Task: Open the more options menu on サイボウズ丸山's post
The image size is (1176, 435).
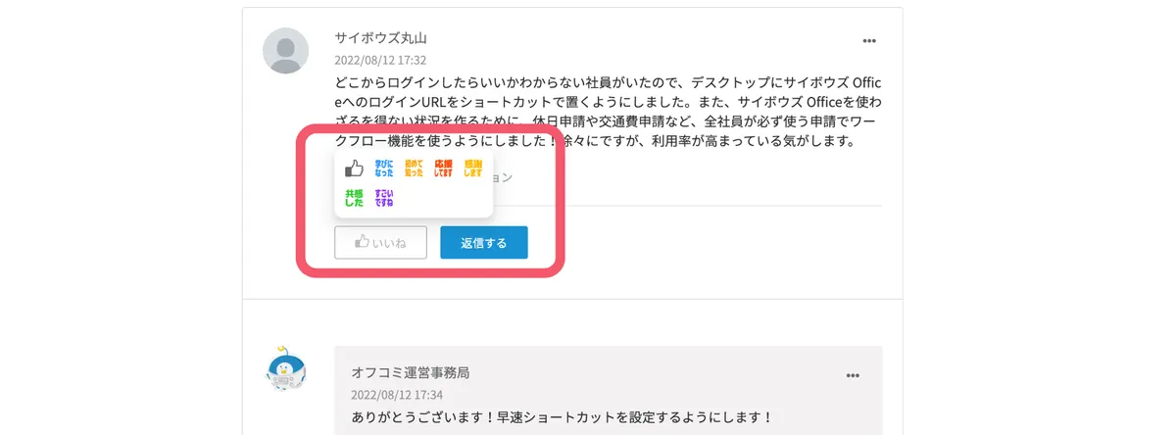Action: click(x=868, y=41)
